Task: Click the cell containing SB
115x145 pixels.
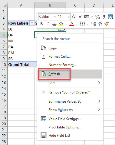Action: coord(21,59)
